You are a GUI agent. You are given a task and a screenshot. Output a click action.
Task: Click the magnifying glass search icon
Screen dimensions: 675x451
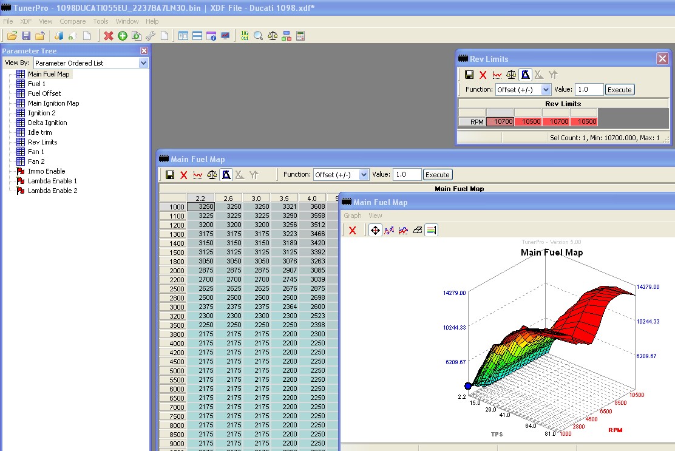[259, 36]
